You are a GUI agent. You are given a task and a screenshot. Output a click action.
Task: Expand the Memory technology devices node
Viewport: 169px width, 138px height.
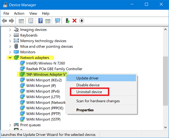click(x=10, y=41)
